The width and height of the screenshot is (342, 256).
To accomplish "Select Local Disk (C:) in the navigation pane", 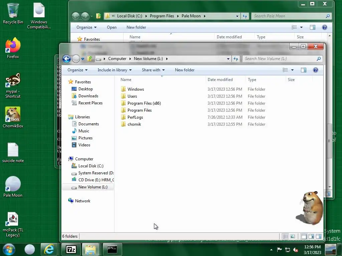I will point(91,166).
